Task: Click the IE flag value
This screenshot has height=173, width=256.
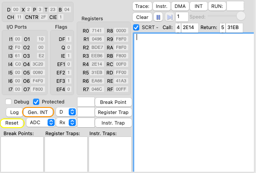Action: [69, 56]
